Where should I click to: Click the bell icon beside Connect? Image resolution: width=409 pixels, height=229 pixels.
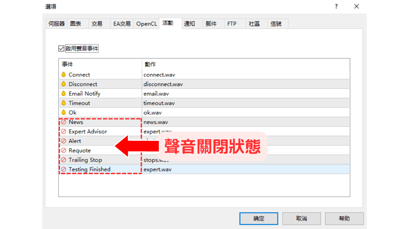click(x=63, y=75)
